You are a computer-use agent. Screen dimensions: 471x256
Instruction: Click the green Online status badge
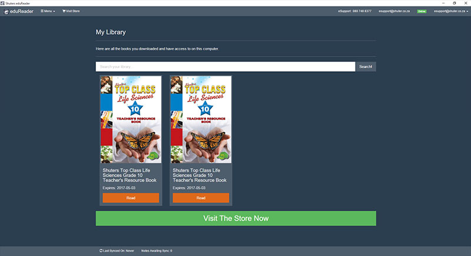point(422,11)
